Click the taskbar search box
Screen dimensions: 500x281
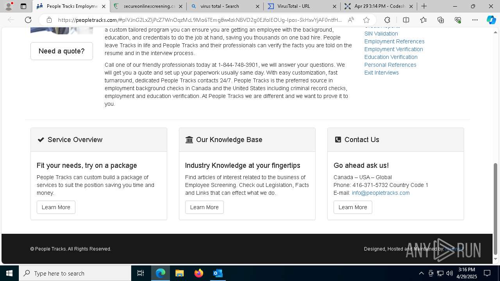point(75,273)
